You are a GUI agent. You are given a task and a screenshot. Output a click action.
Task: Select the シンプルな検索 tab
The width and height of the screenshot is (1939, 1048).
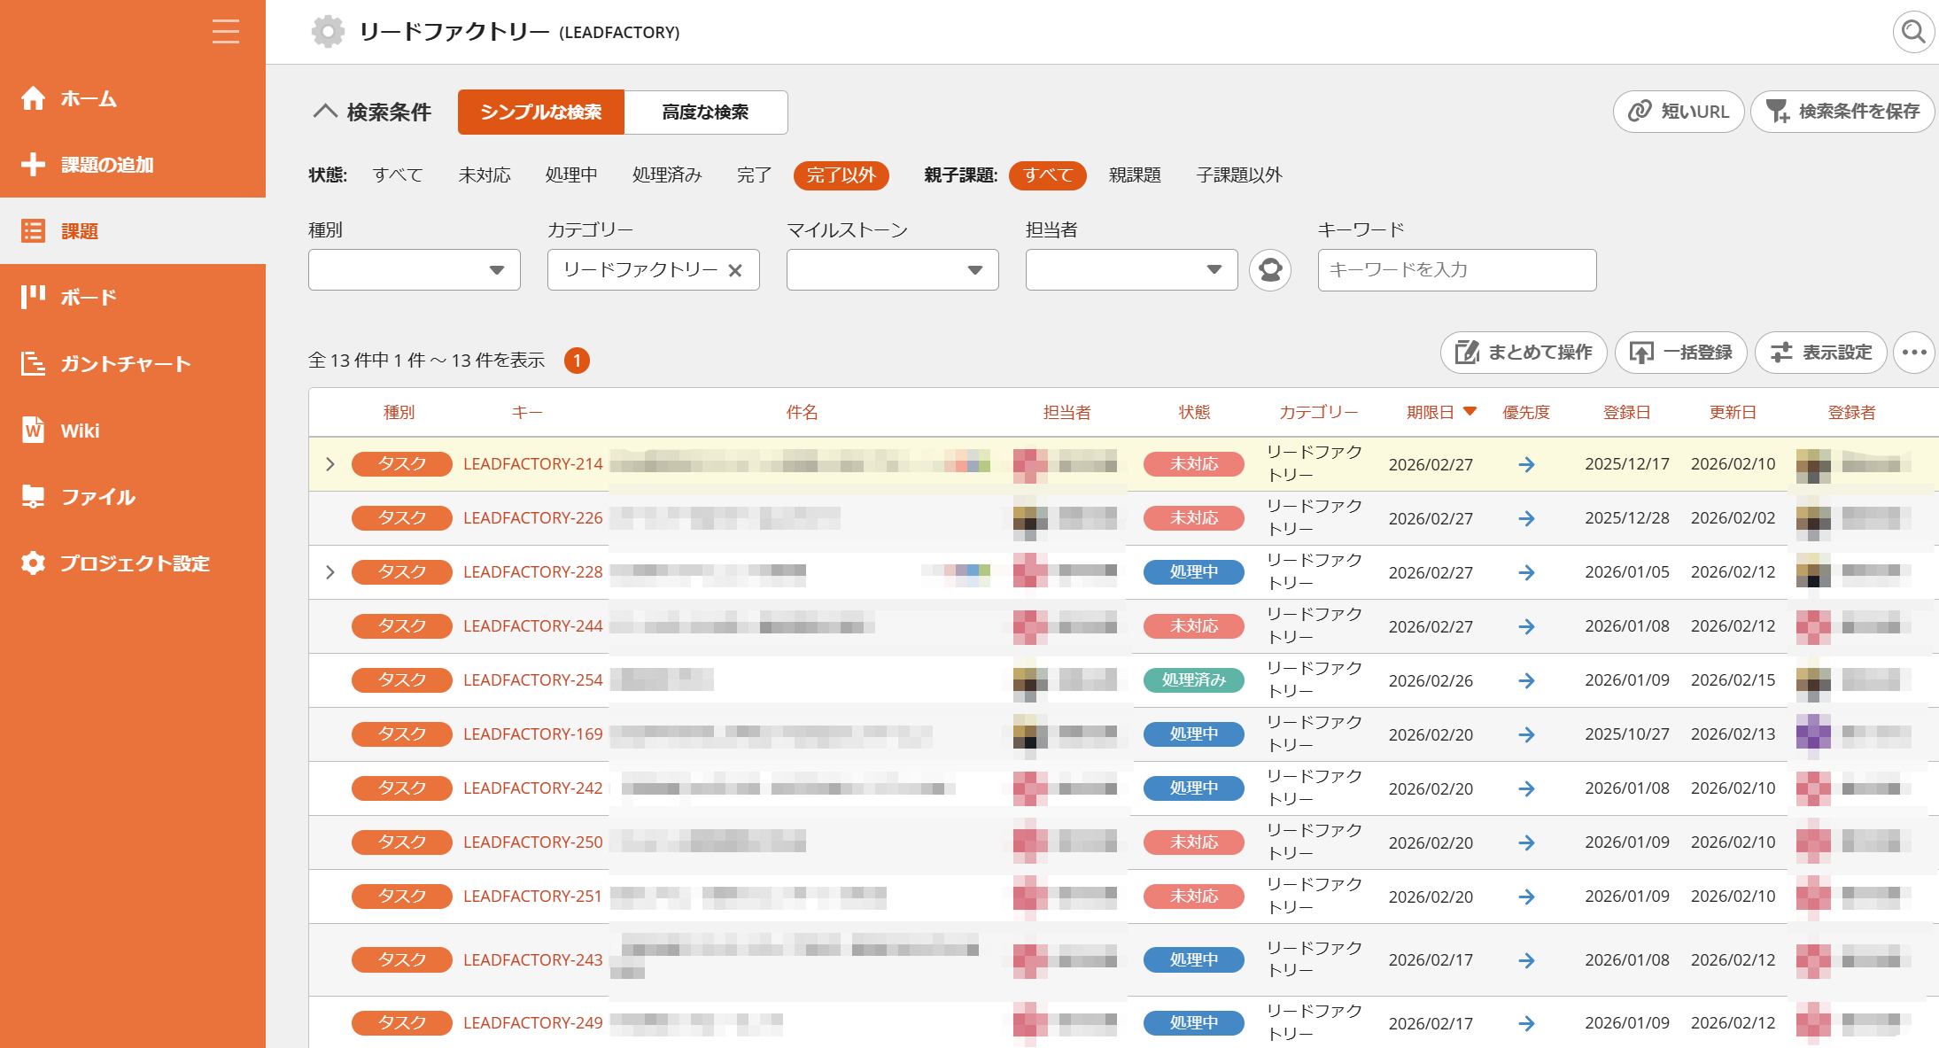tap(541, 112)
